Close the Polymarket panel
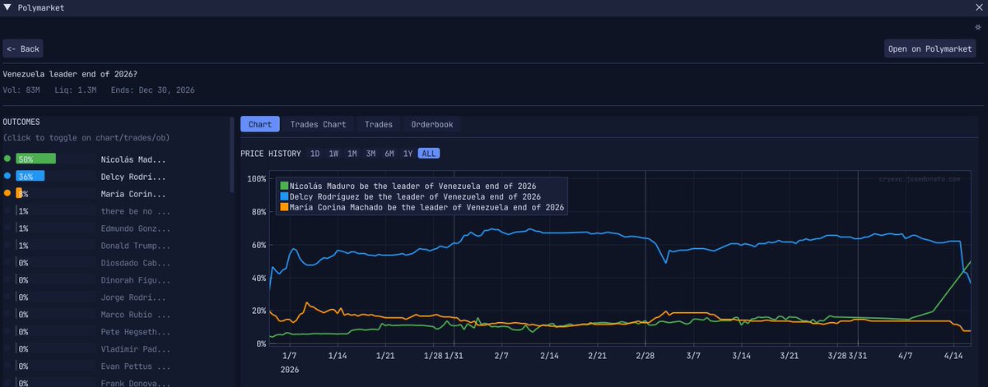The image size is (988, 387). click(x=981, y=7)
